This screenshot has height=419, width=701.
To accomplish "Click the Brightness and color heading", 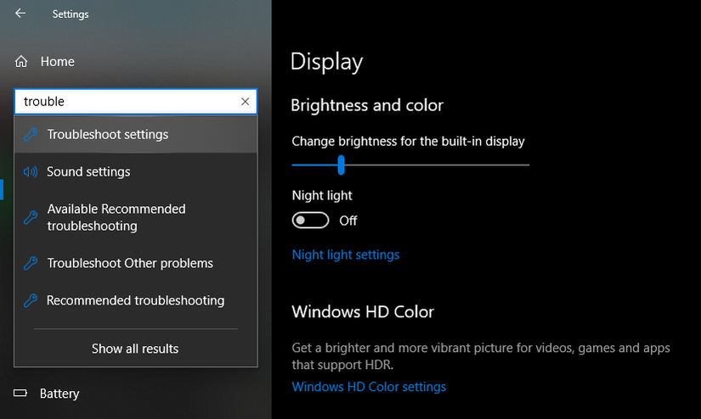I will click(x=367, y=105).
